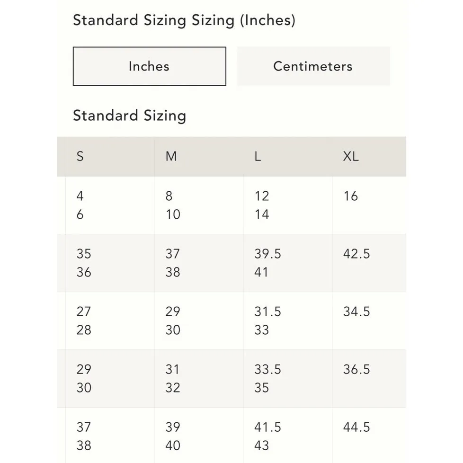Click the 'Standard Sizing Sizing (Inches)' title
463x463 pixels.
(184, 20)
